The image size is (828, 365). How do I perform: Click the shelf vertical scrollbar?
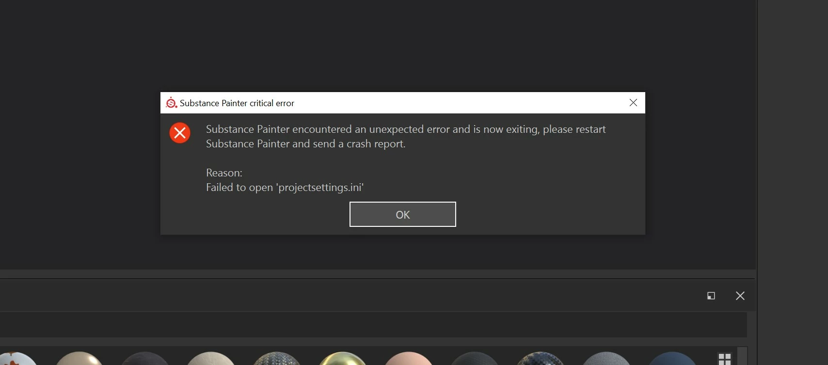point(742,356)
